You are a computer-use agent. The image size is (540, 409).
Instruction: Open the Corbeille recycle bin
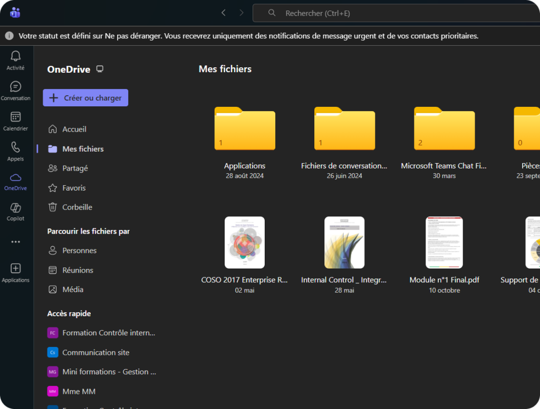pyautogui.click(x=77, y=207)
